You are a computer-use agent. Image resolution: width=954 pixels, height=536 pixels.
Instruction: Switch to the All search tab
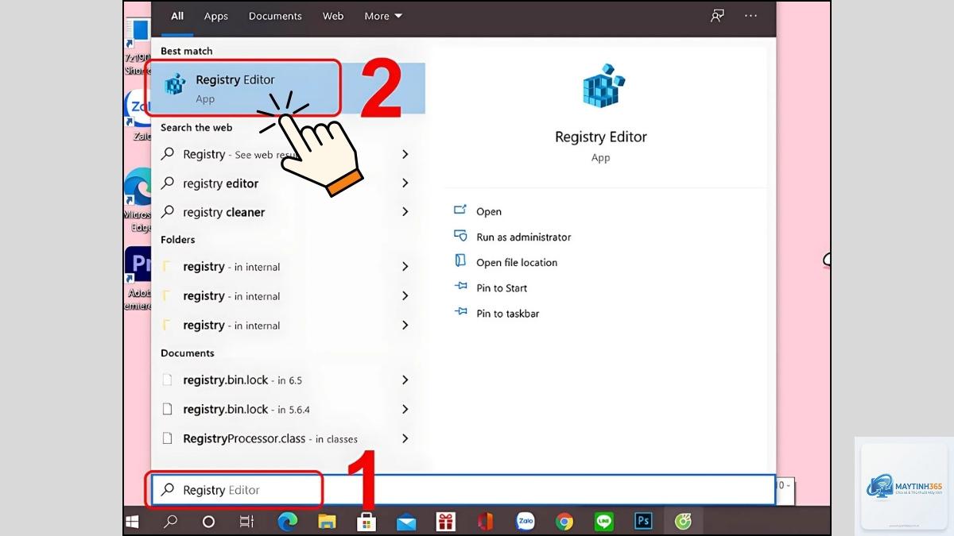coord(177,16)
